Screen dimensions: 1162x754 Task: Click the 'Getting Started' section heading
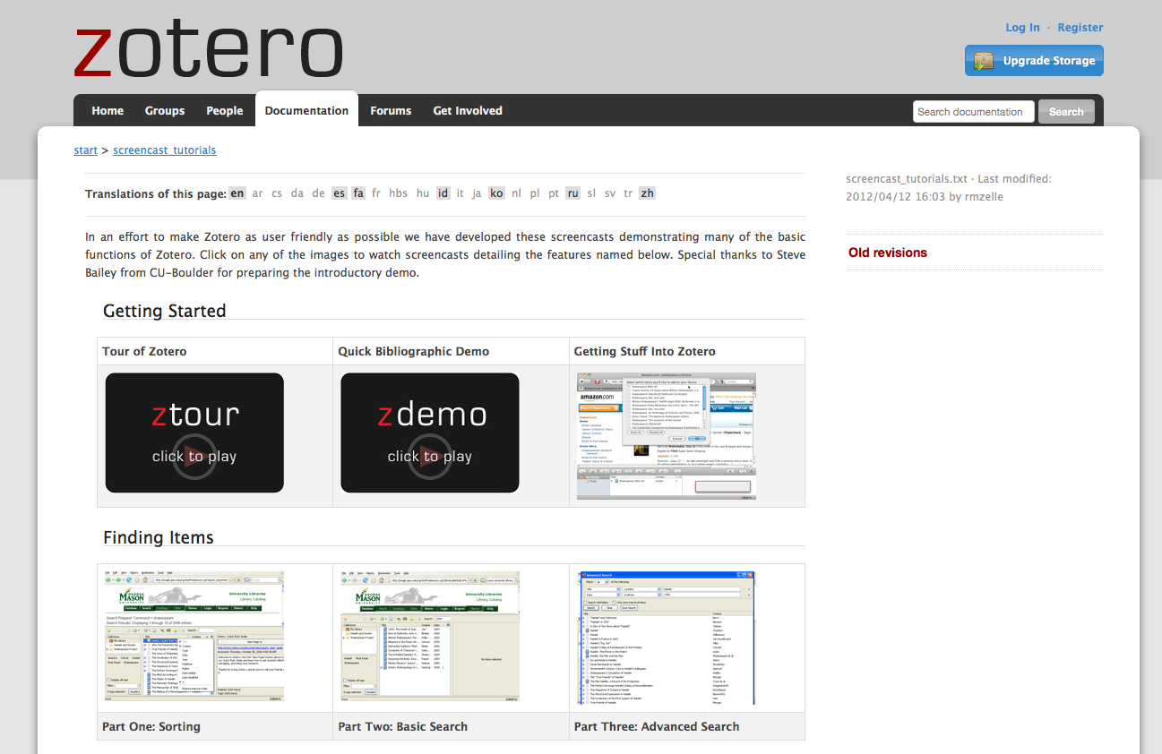coord(165,311)
